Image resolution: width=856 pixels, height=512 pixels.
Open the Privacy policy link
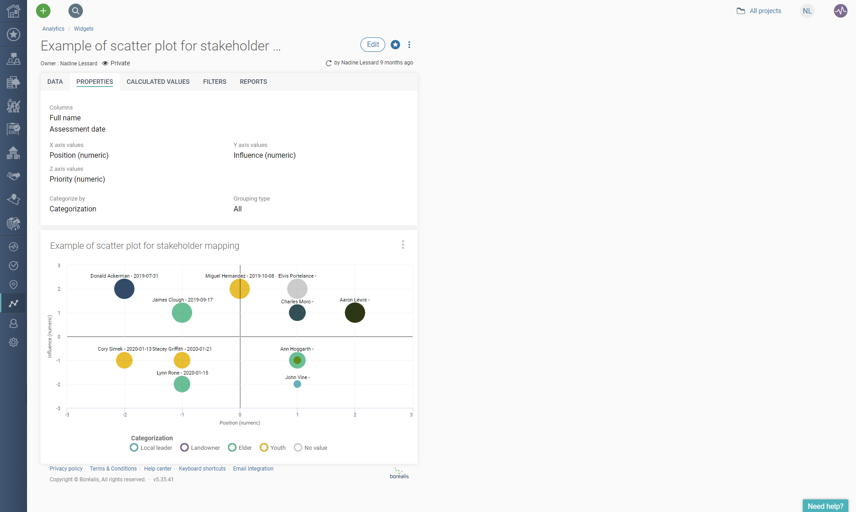[66, 469]
